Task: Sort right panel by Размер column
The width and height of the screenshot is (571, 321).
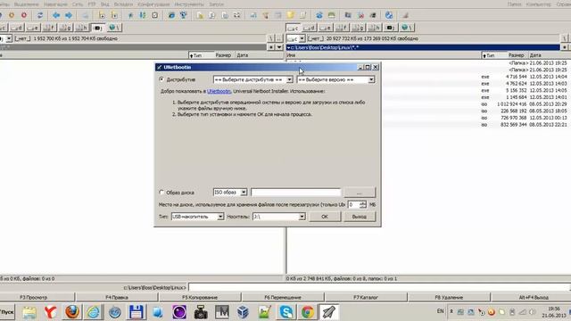Action: (517, 55)
